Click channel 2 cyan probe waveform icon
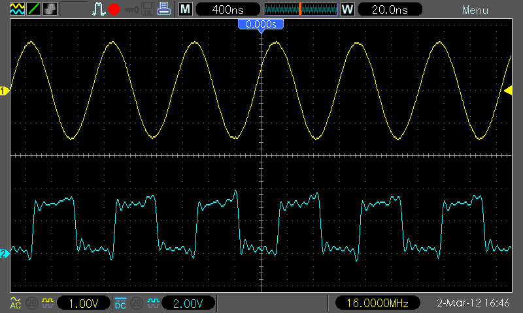 (153, 303)
